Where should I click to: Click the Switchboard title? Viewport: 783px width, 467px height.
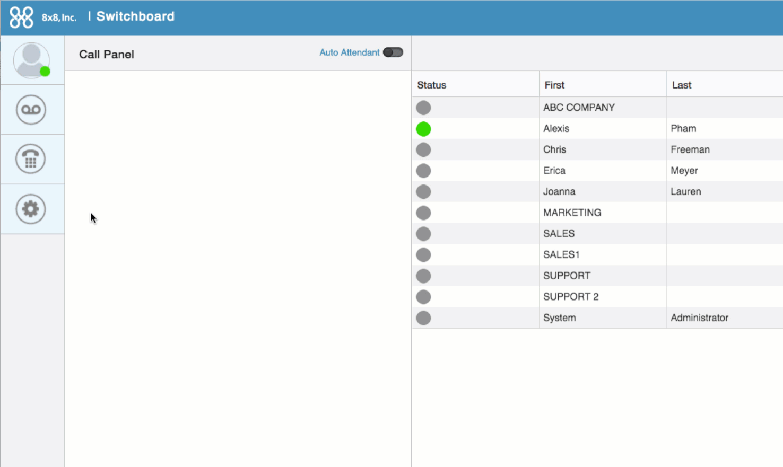click(135, 16)
